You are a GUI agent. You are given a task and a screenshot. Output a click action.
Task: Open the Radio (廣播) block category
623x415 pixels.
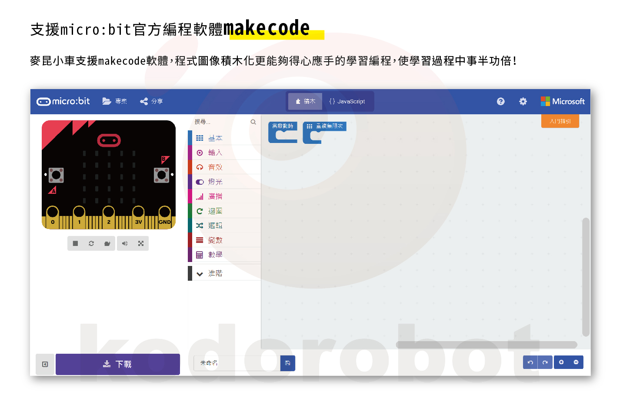point(224,196)
